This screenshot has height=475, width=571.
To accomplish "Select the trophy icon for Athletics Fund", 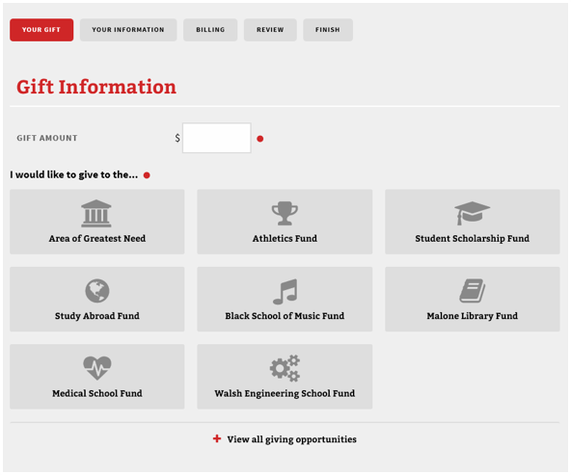I will pyautogui.click(x=285, y=214).
